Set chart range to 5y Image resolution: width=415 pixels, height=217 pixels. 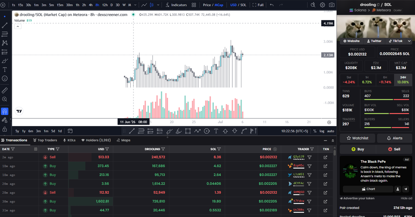click(x=17, y=131)
